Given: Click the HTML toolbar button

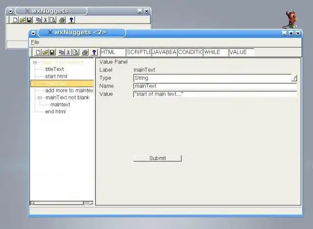Looking at the screenshot, I should [113, 52].
